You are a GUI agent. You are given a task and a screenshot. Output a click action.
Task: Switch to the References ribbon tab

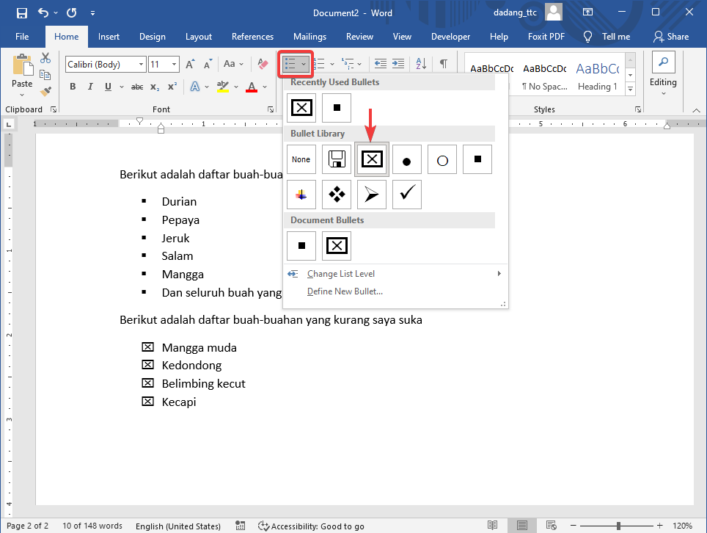252,36
